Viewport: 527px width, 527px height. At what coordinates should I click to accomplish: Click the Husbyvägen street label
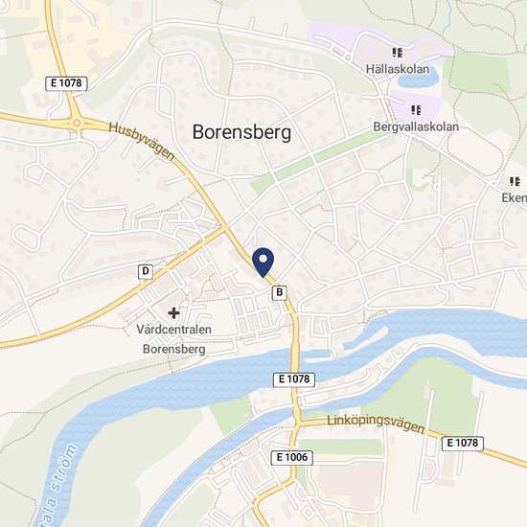(x=142, y=141)
